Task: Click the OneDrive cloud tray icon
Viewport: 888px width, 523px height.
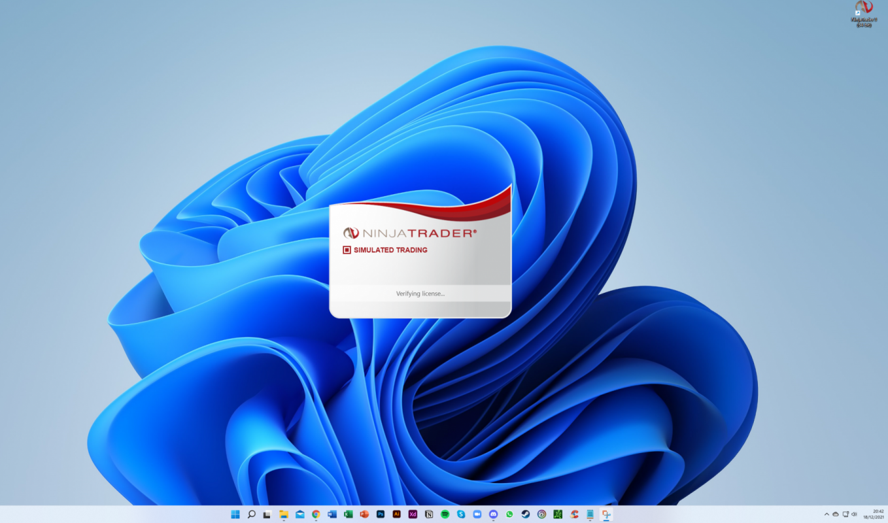Action: coord(836,515)
